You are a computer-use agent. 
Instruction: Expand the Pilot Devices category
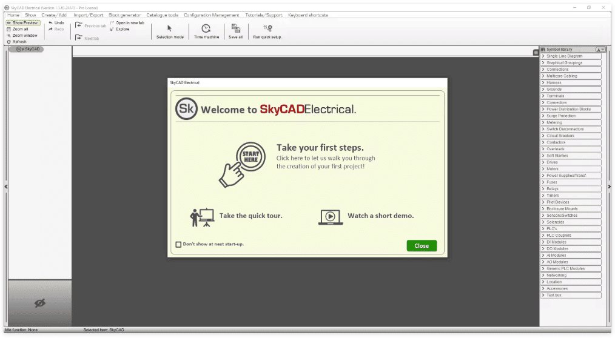571,202
